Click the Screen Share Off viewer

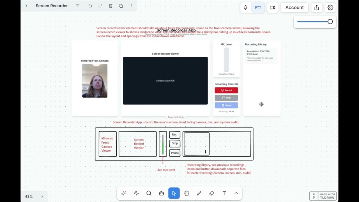point(165,81)
